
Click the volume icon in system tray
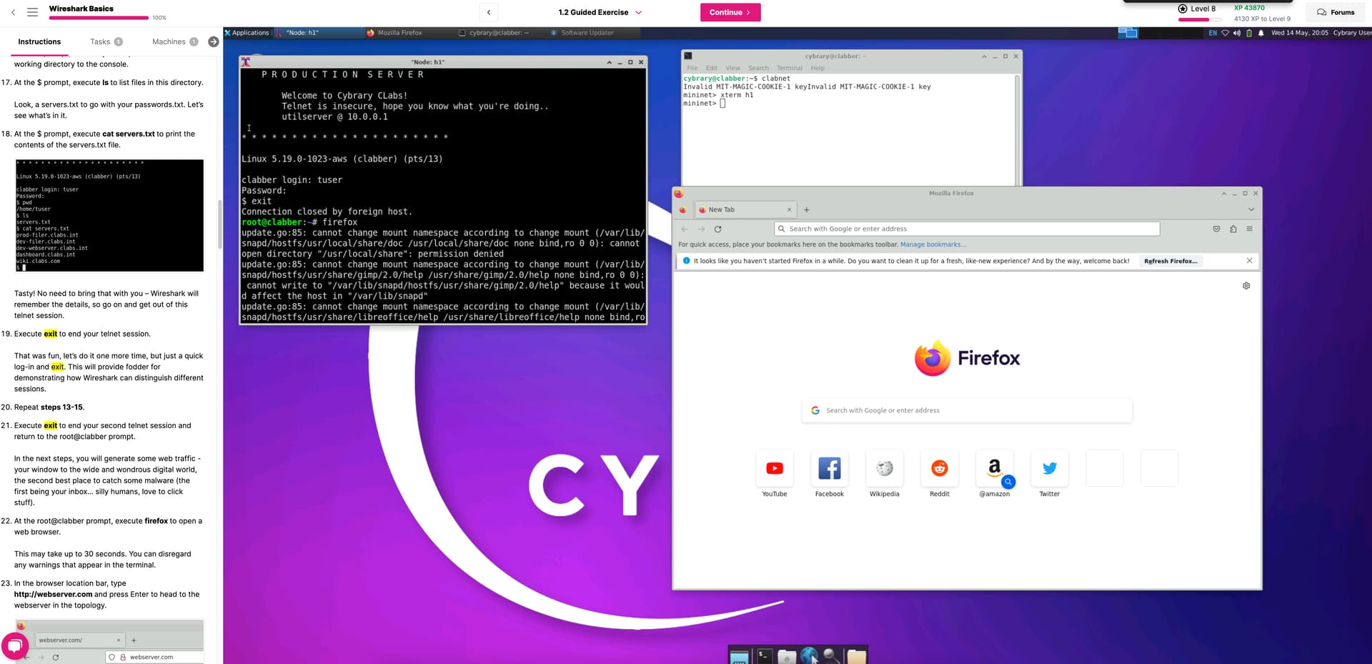tap(1237, 33)
